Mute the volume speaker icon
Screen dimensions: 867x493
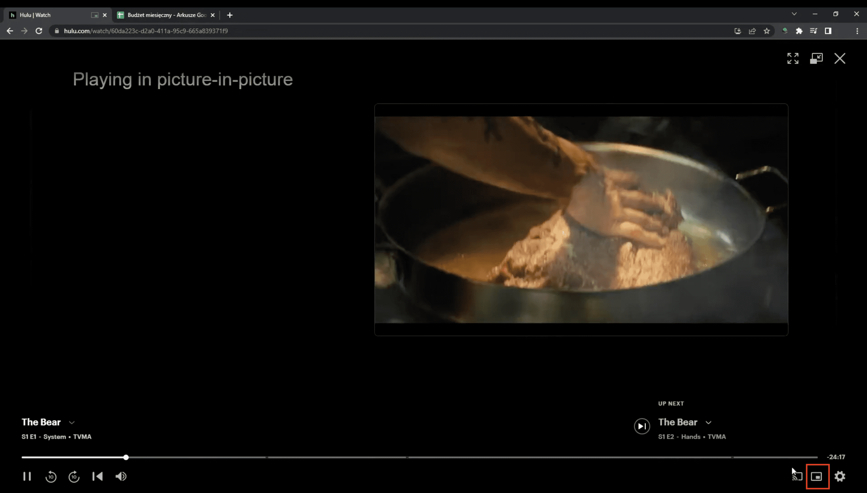[x=121, y=476]
